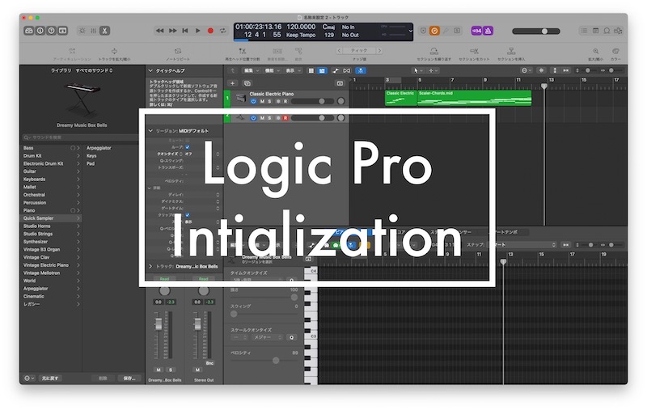Viewport: 647px width, 410px height.
Task: Open the Loop Browser
Action: [607, 31]
